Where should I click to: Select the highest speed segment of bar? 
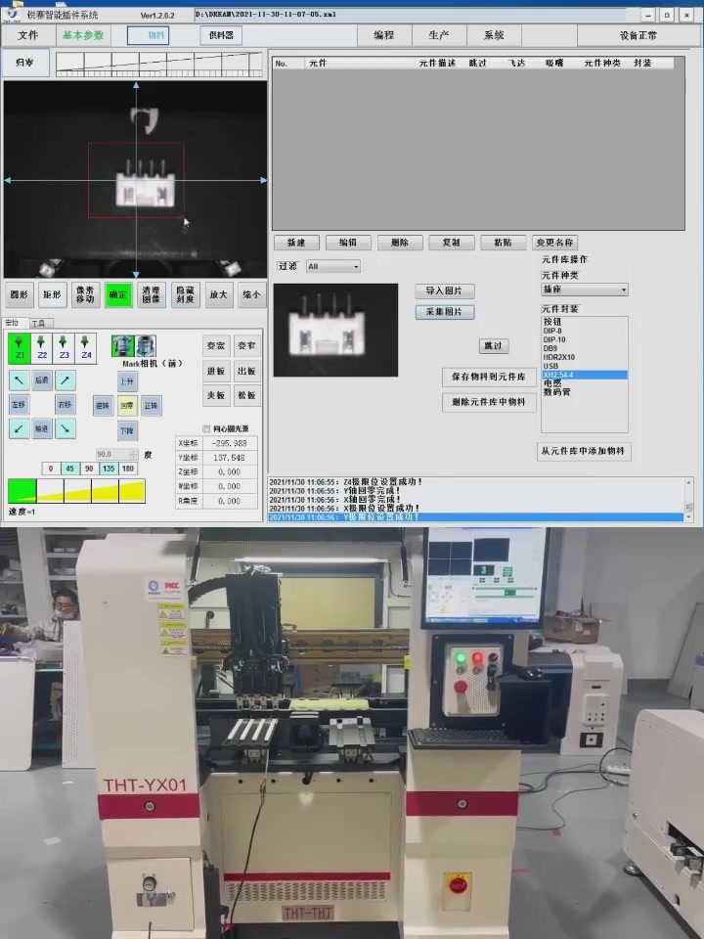132,491
